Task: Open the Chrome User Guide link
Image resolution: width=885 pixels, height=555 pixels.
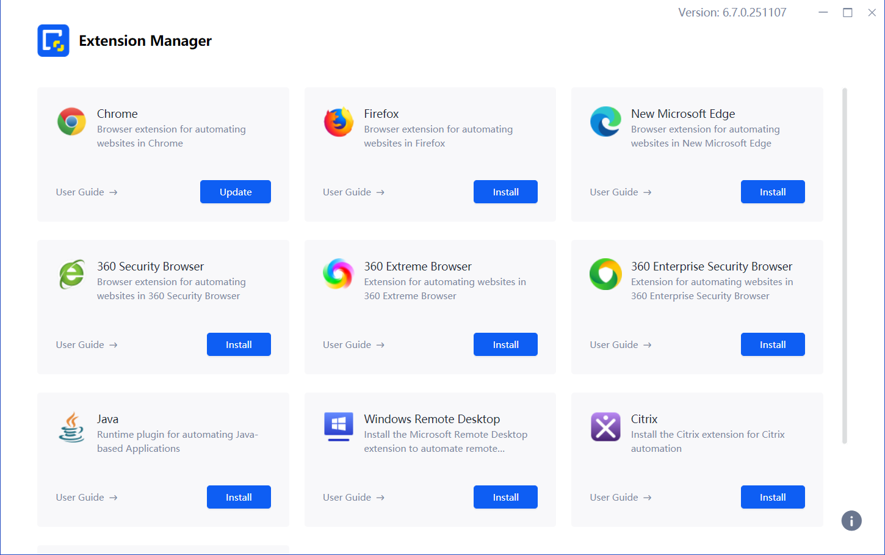Action: click(x=86, y=192)
